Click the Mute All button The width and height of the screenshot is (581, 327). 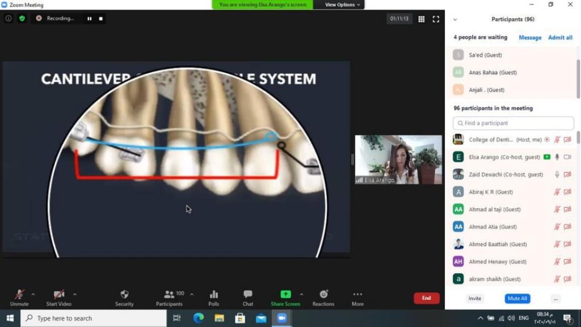pyautogui.click(x=517, y=299)
